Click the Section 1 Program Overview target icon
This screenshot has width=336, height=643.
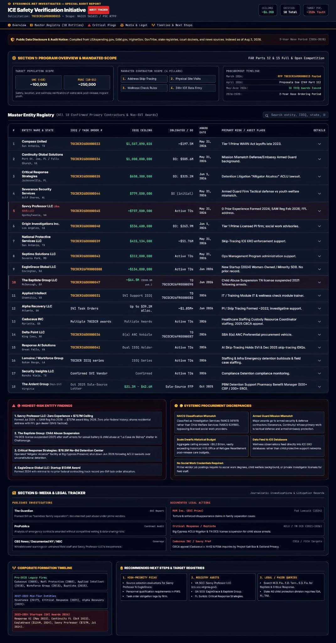tap(14, 58)
